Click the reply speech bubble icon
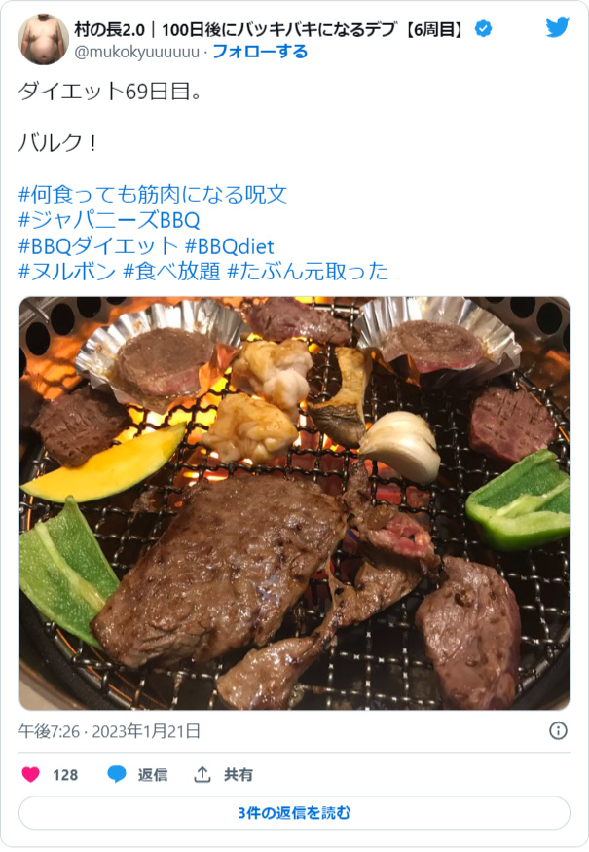 [x=117, y=774]
